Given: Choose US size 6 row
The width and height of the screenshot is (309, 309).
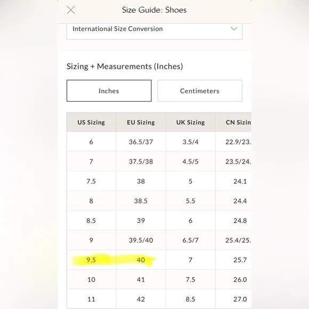Looking at the screenshot, I should [159, 142].
